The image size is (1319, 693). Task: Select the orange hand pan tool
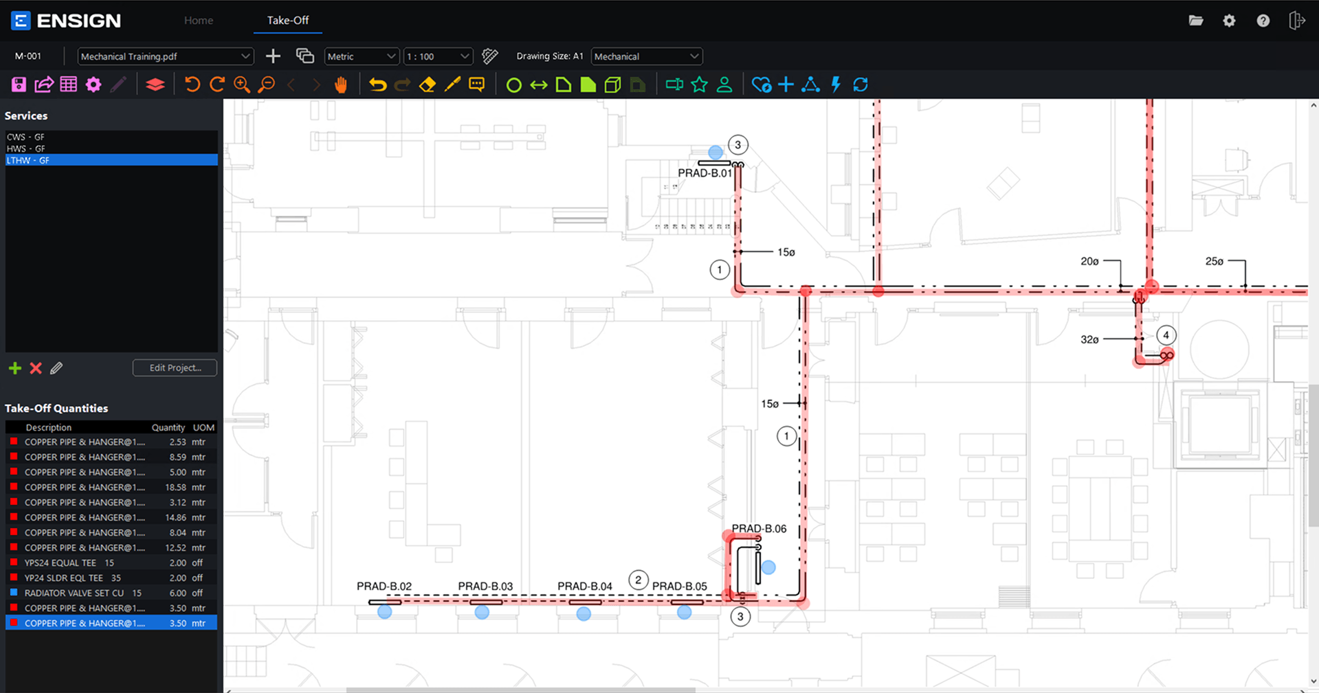click(x=341, y=84)
